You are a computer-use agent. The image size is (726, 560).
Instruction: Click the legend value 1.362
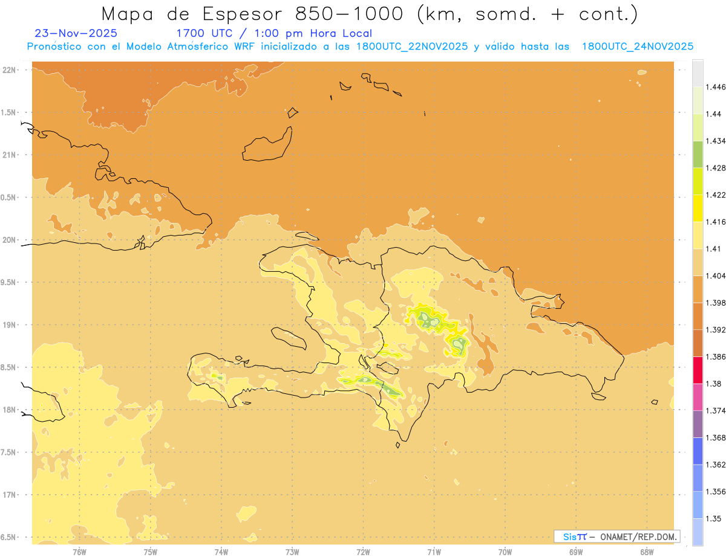click(716, 464)
